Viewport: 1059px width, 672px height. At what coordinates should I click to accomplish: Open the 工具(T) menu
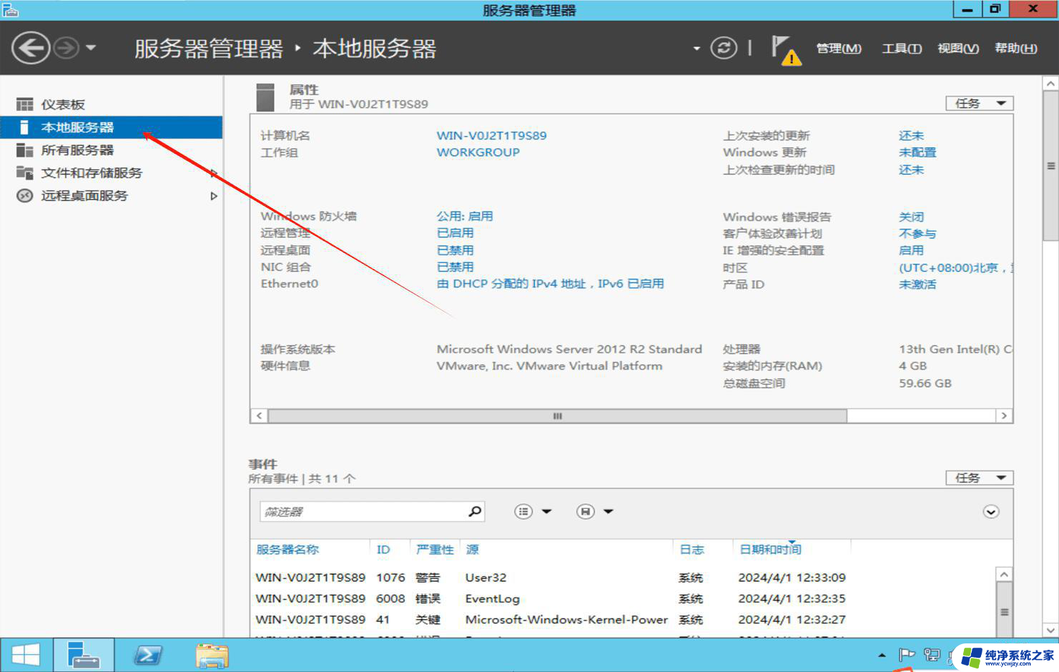902,49
